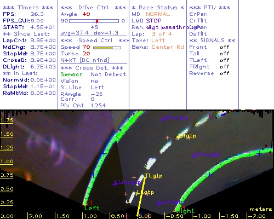The height and width of the screenshot is (219, 274).
Task: Toggle the Reverse signal off indicator
Action: [224, 73]
